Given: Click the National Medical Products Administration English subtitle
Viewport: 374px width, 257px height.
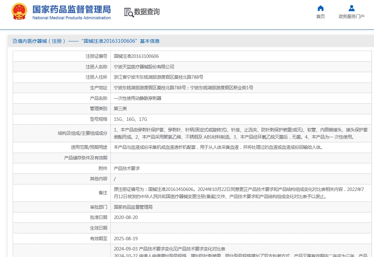Looking at the screenshot, I should click(71, 18).
